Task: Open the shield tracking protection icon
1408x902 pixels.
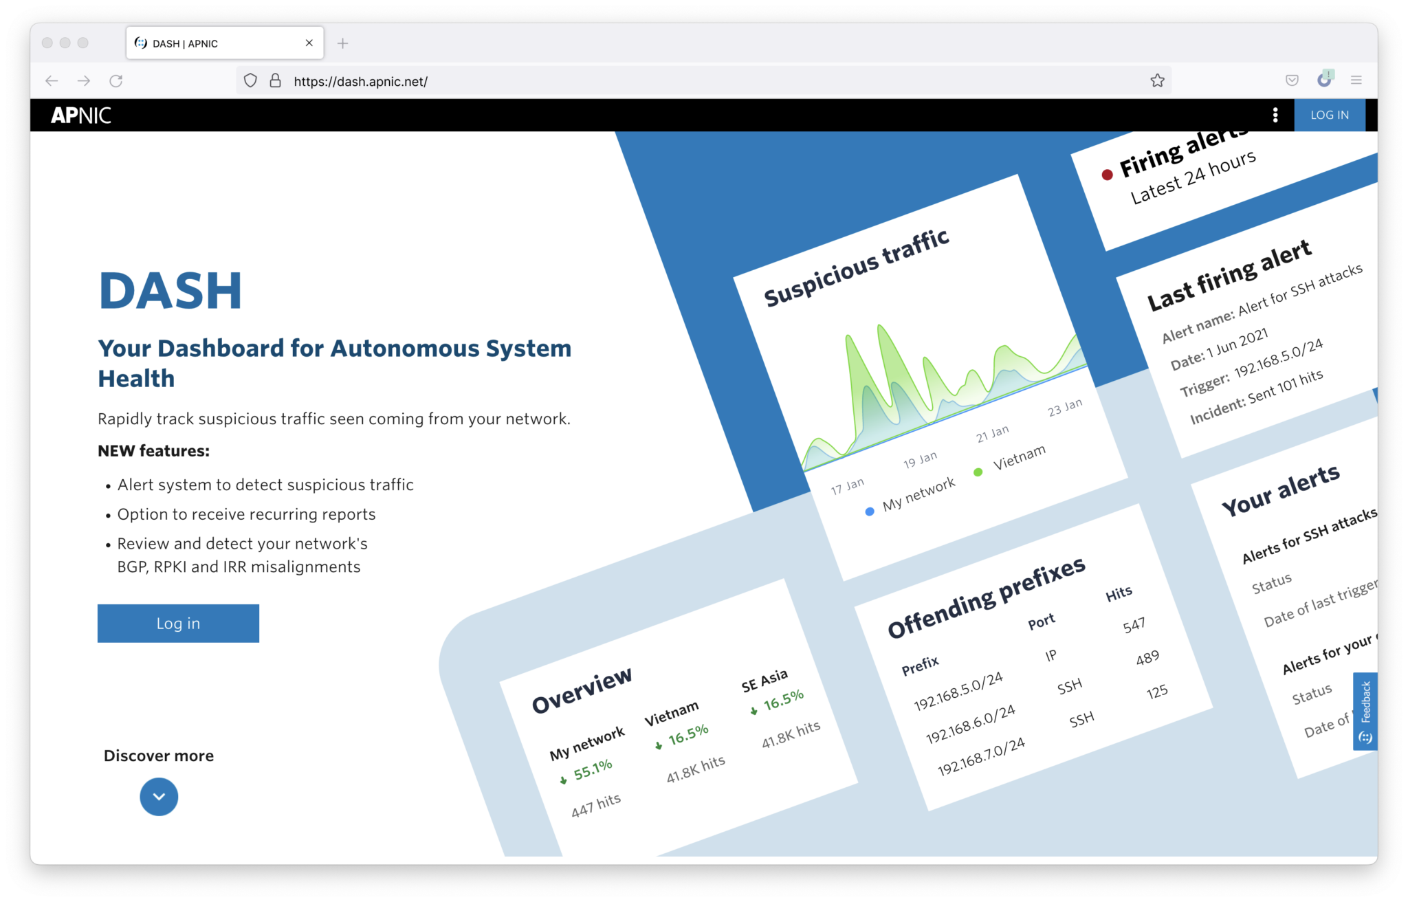Action: click(250, 80)
